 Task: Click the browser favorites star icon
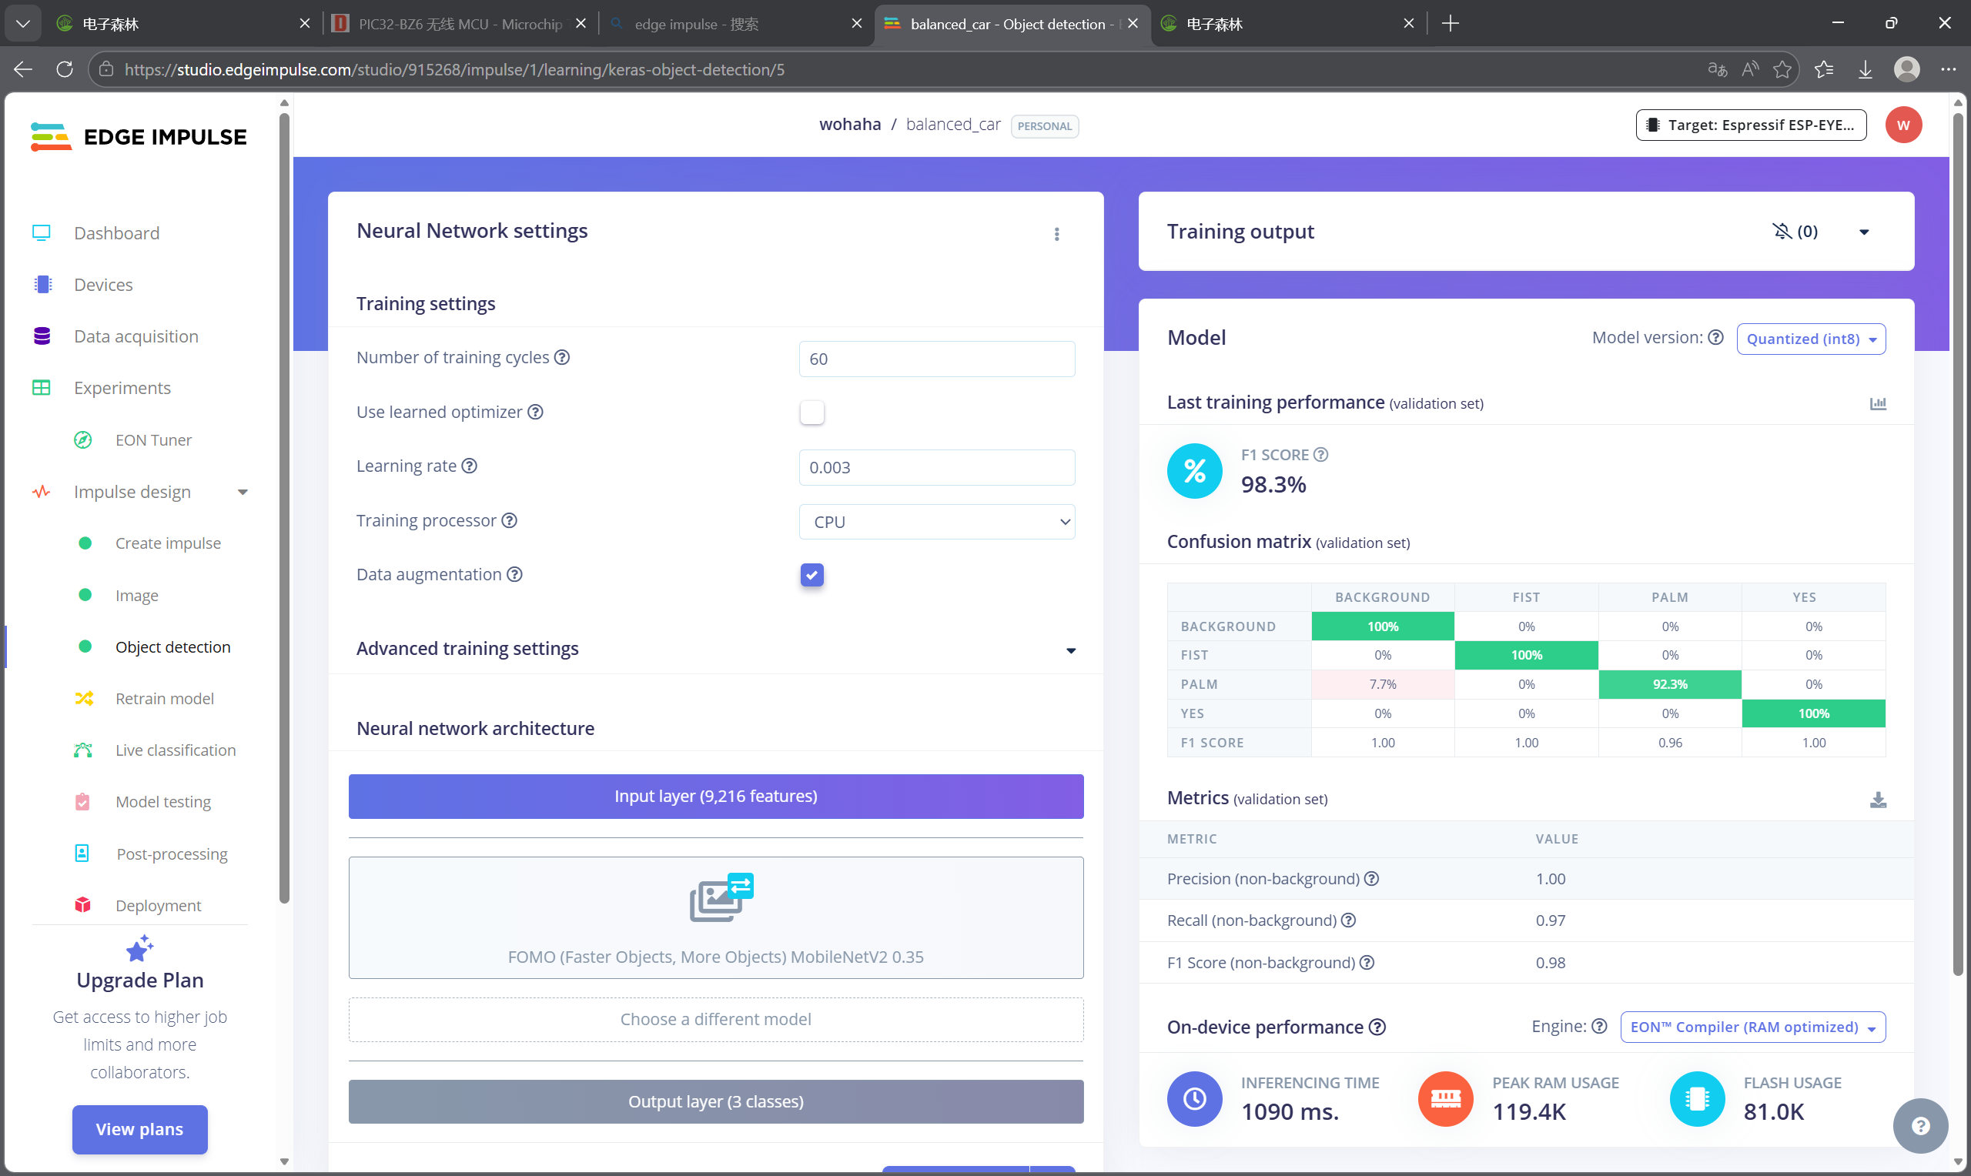click(1782, 70)
